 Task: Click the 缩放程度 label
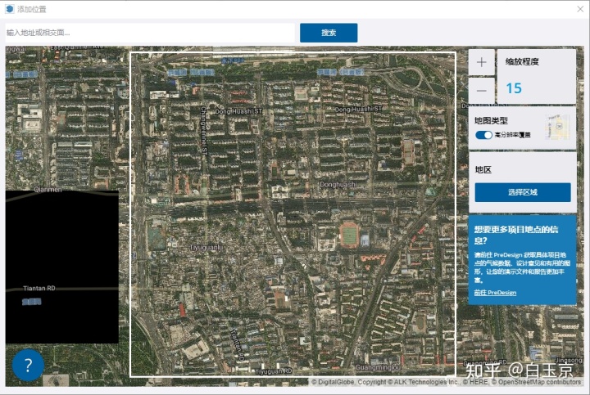(522, 61)
